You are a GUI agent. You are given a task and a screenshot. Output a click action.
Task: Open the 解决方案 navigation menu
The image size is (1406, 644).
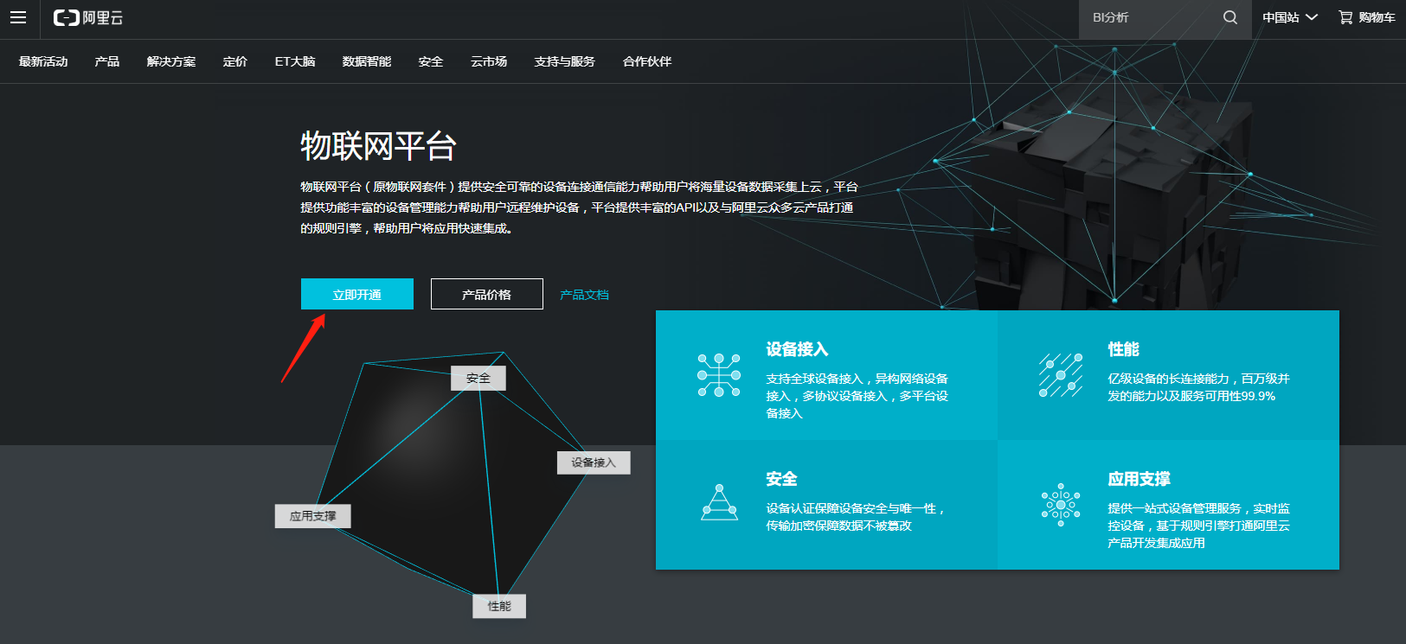(171, 61)
